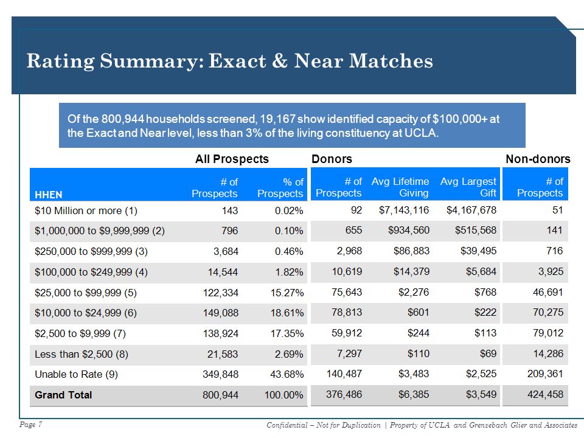This screenshot has height=438, width=584.
Task: Click the Non-donors group heading
Action: (x=538, y=159)
